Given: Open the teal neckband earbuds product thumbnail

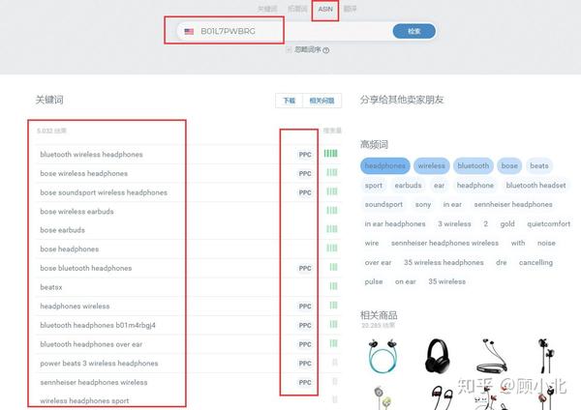Looking at the screenshot, I should click(x=383, y=355).
